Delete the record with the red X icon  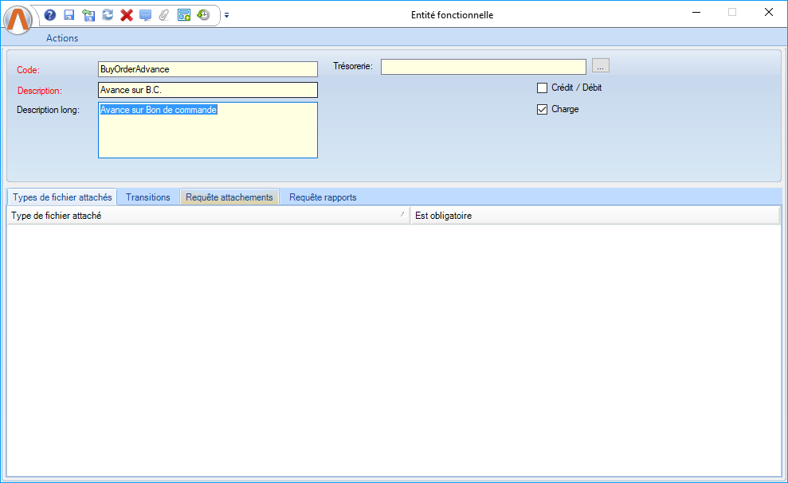(126, 14)
